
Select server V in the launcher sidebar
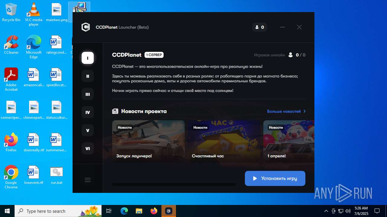pyautogui.click(x=88, y=130)
